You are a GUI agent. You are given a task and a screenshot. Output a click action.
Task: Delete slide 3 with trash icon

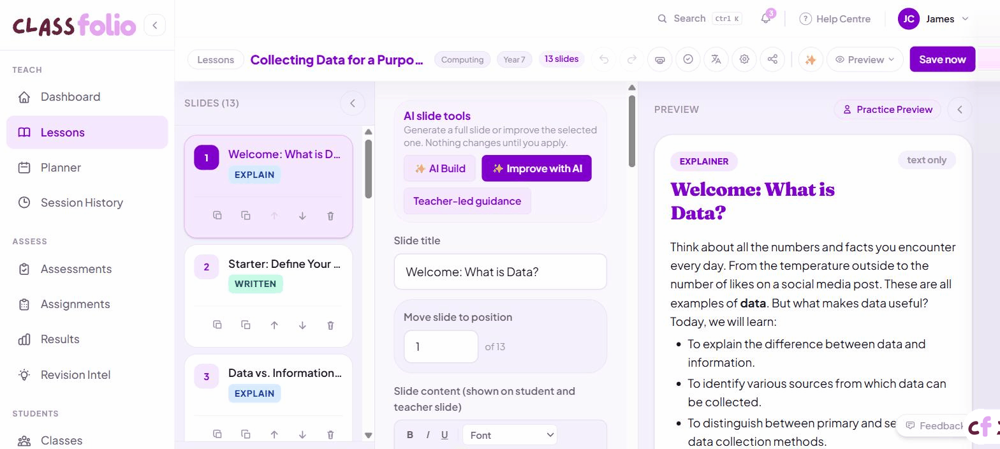(x=330, y=434)
